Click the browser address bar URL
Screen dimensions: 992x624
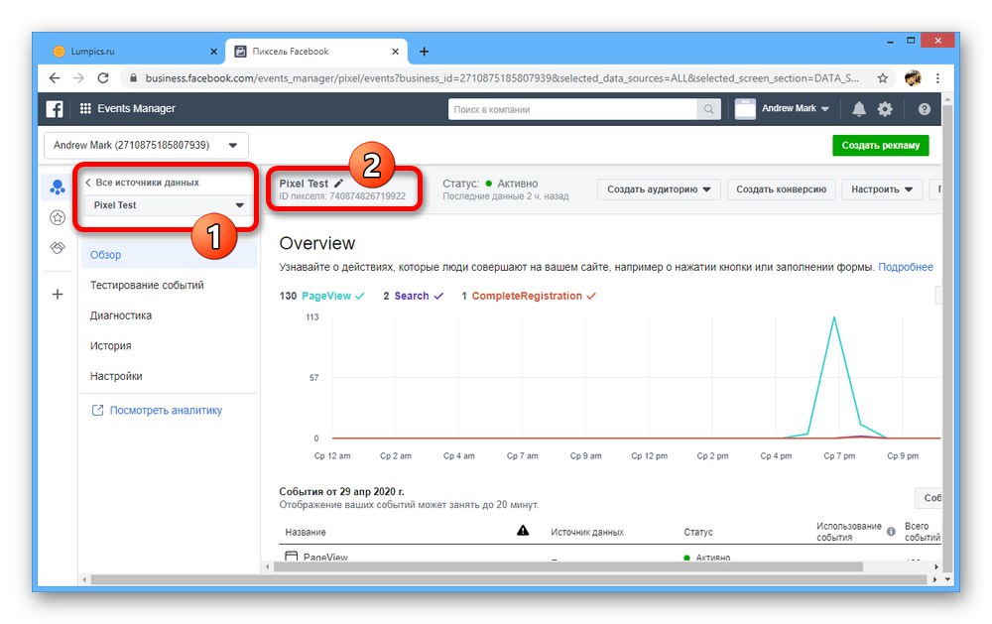502,77
